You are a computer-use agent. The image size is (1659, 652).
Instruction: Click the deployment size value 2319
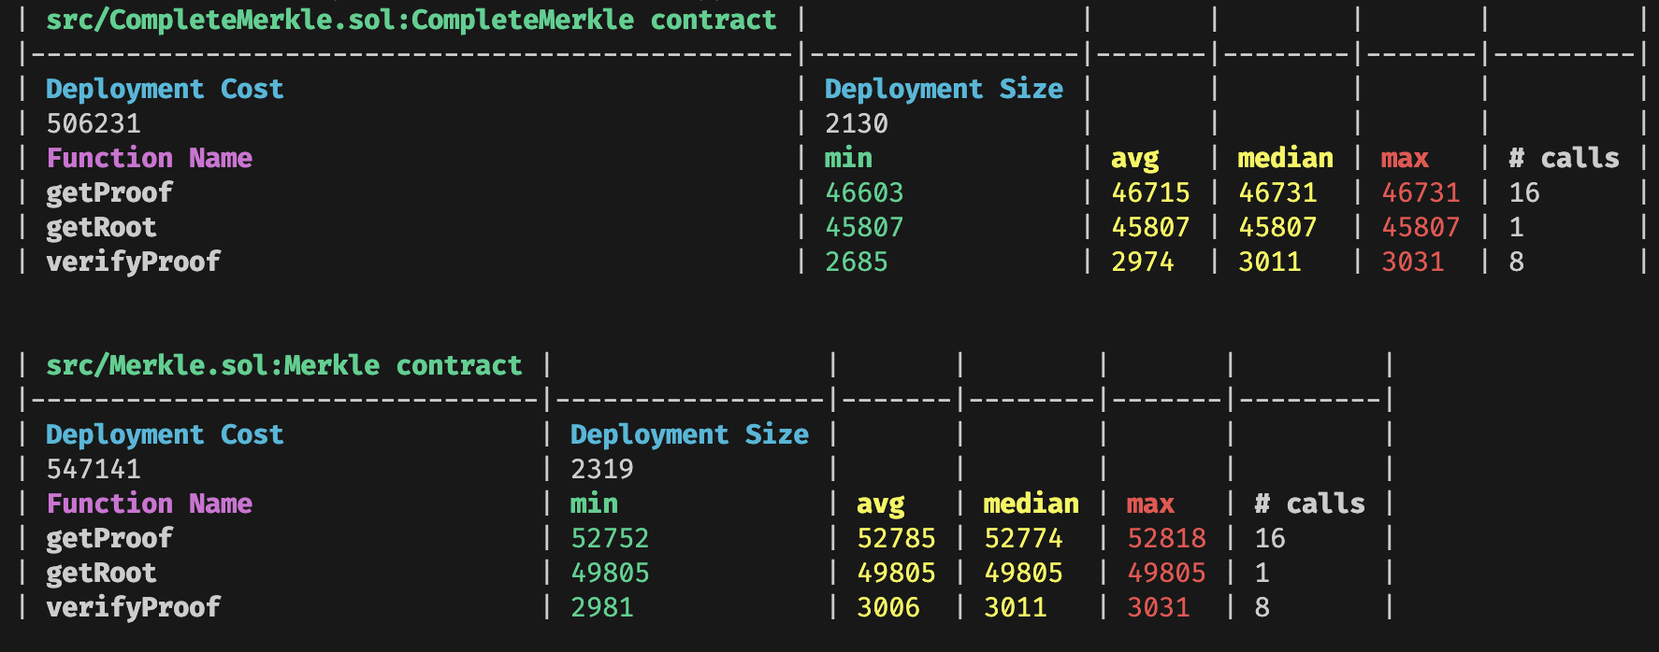[602, 469]
